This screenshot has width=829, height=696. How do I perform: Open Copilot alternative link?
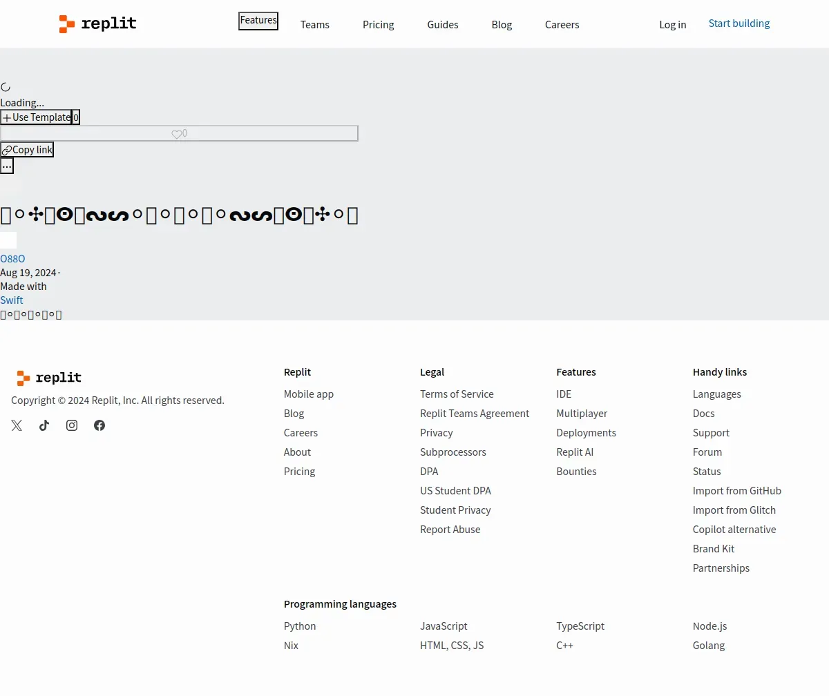[x=734, y=530]
